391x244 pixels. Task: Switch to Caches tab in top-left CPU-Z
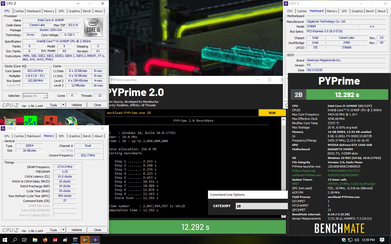[x=19, y=11]
